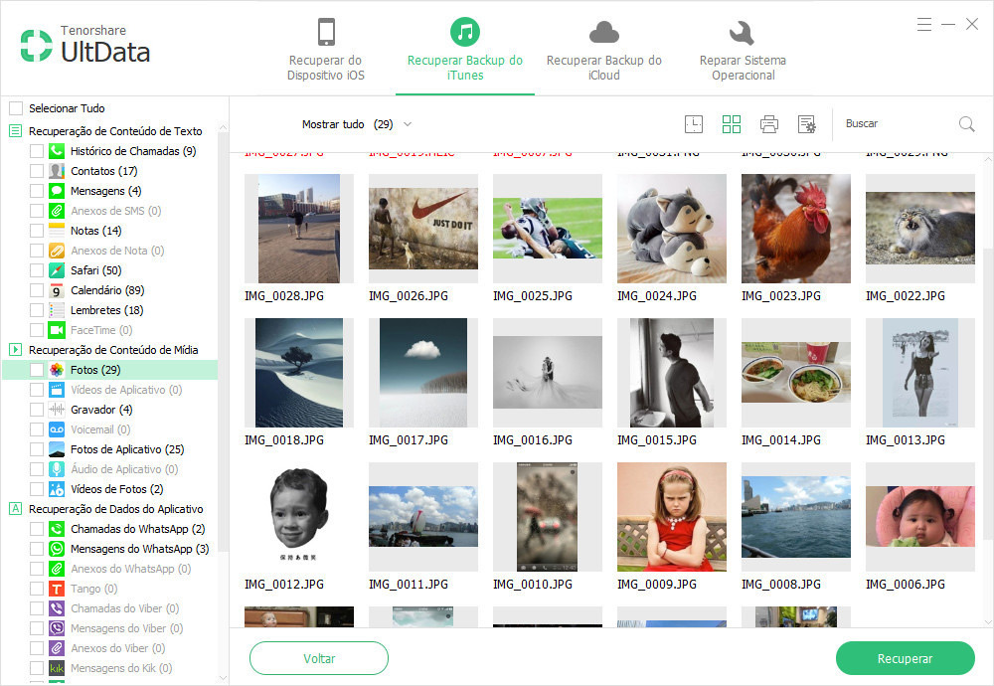Open the hamburger menu icon

[923, 24]
